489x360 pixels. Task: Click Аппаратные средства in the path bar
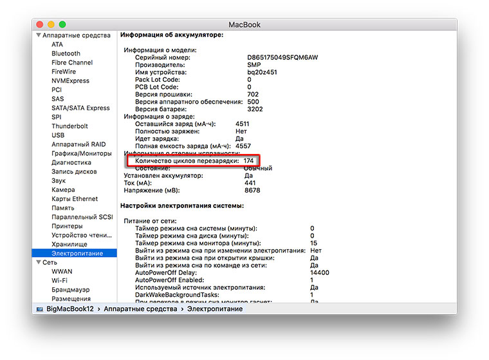coord(140,308)
